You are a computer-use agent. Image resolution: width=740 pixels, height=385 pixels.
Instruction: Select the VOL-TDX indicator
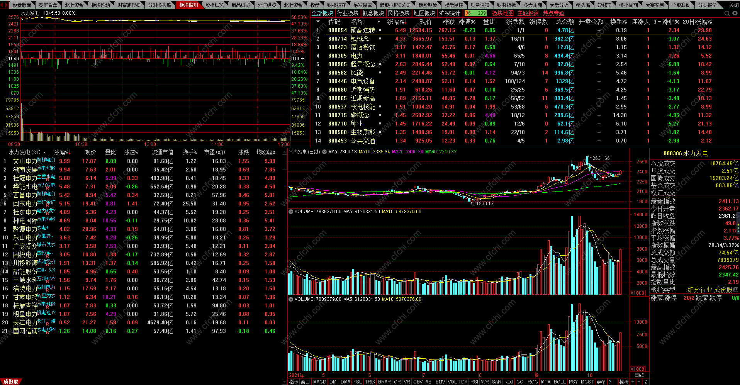pos(458,382)
